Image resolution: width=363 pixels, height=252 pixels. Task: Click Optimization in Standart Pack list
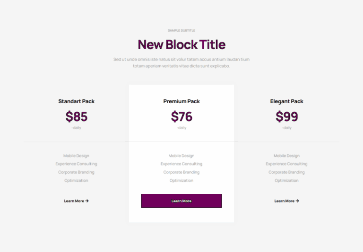pos(76,180)
